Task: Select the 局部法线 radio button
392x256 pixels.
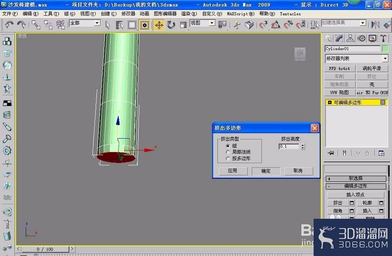Action: (x=227, y=152)
